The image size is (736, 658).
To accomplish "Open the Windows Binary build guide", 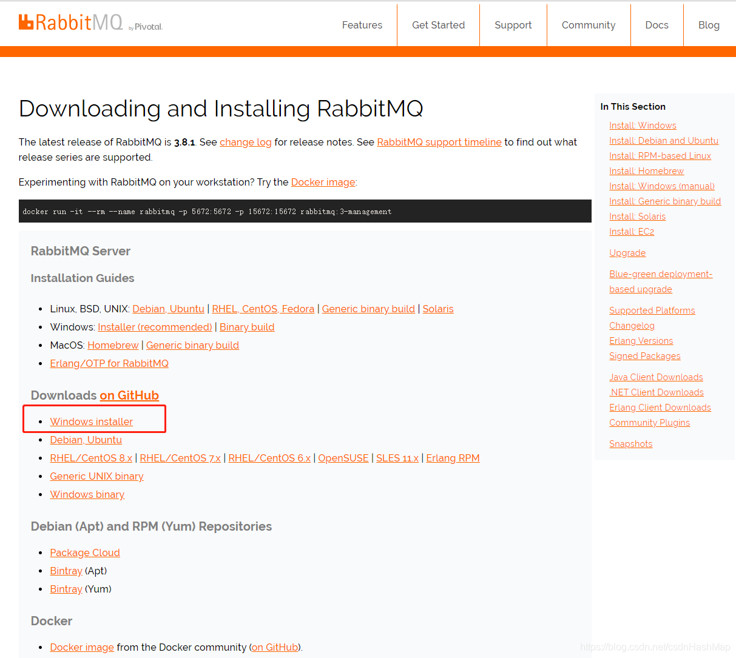I will 247,327.
